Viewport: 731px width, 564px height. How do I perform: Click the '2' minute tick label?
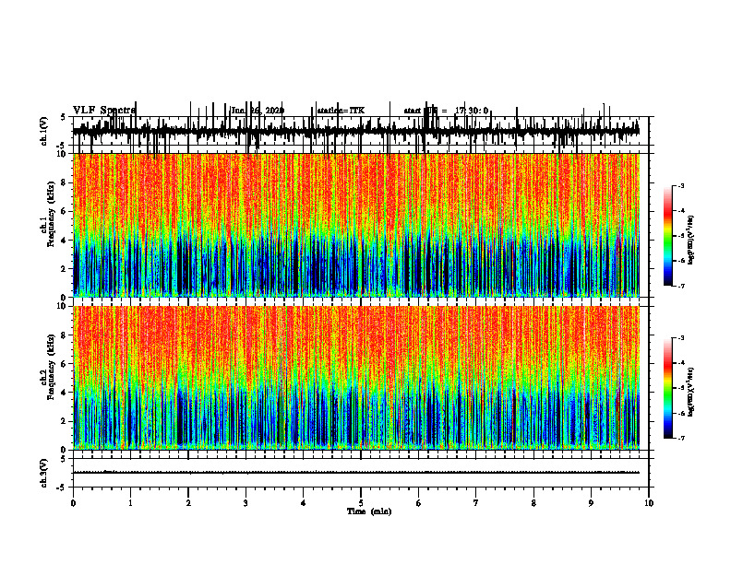click(188, 503)
